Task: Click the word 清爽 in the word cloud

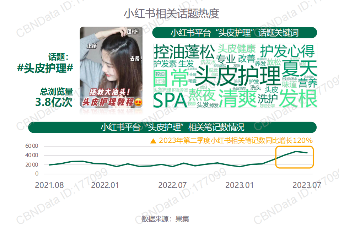Action: 237,98
